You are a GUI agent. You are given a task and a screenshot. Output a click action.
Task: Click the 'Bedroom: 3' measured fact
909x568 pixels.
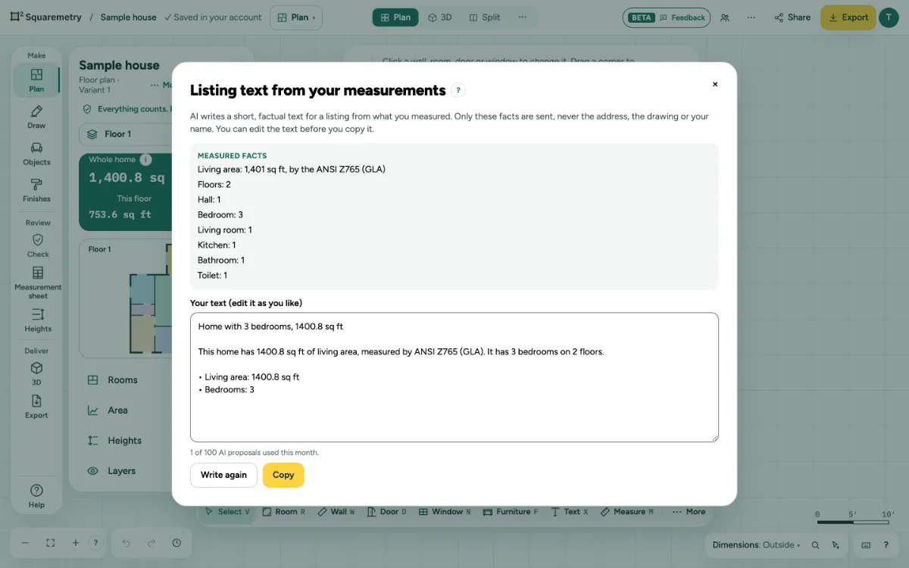point(220,215)
